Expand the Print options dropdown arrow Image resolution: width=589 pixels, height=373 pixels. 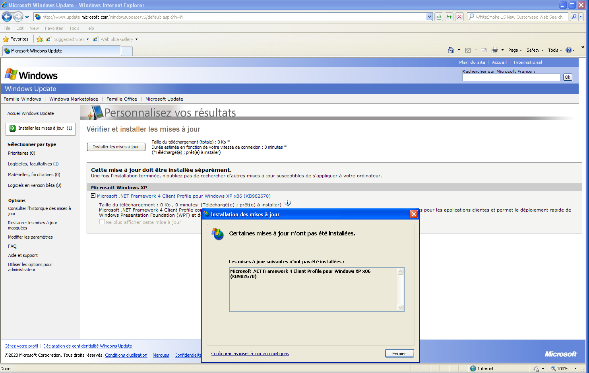point(502,50)
